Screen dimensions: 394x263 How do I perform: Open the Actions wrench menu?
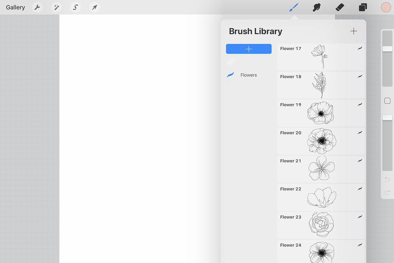point(37,7)
